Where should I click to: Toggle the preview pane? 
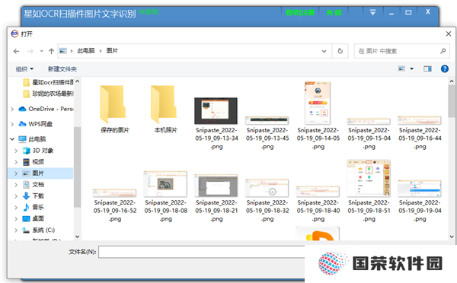click(x=427, y=68)
